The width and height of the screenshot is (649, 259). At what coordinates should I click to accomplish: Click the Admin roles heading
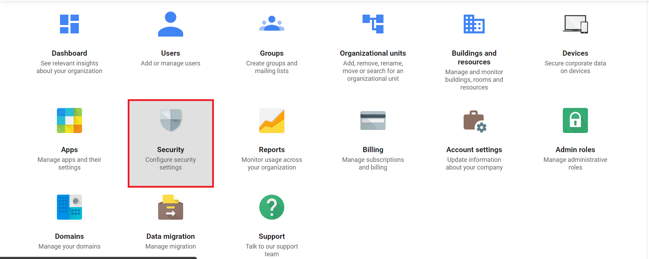[x=575, y=150]
